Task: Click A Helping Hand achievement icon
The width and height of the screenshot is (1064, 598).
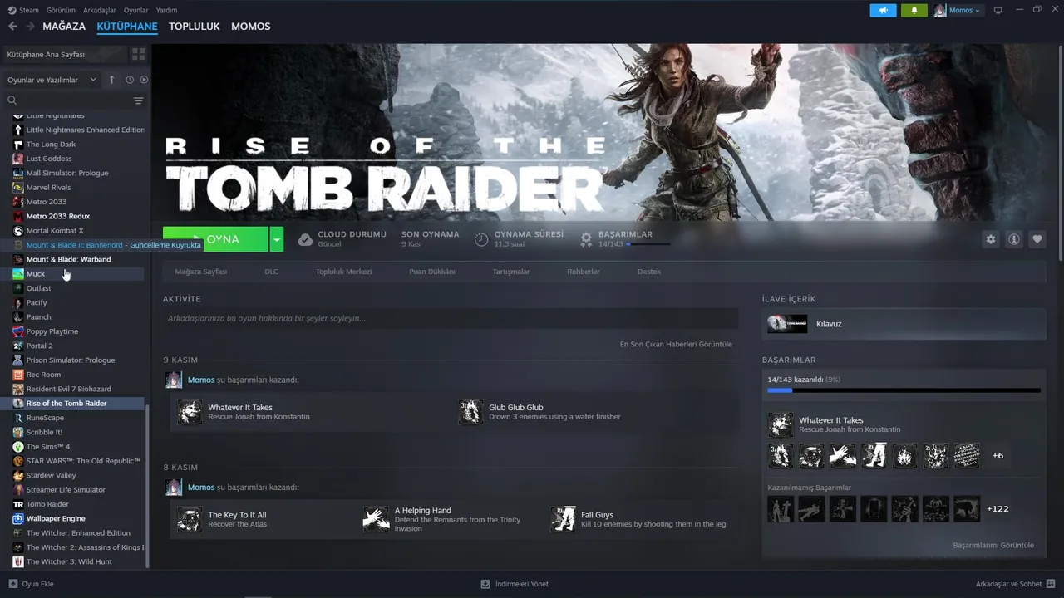Action: [x=376, y=519]
